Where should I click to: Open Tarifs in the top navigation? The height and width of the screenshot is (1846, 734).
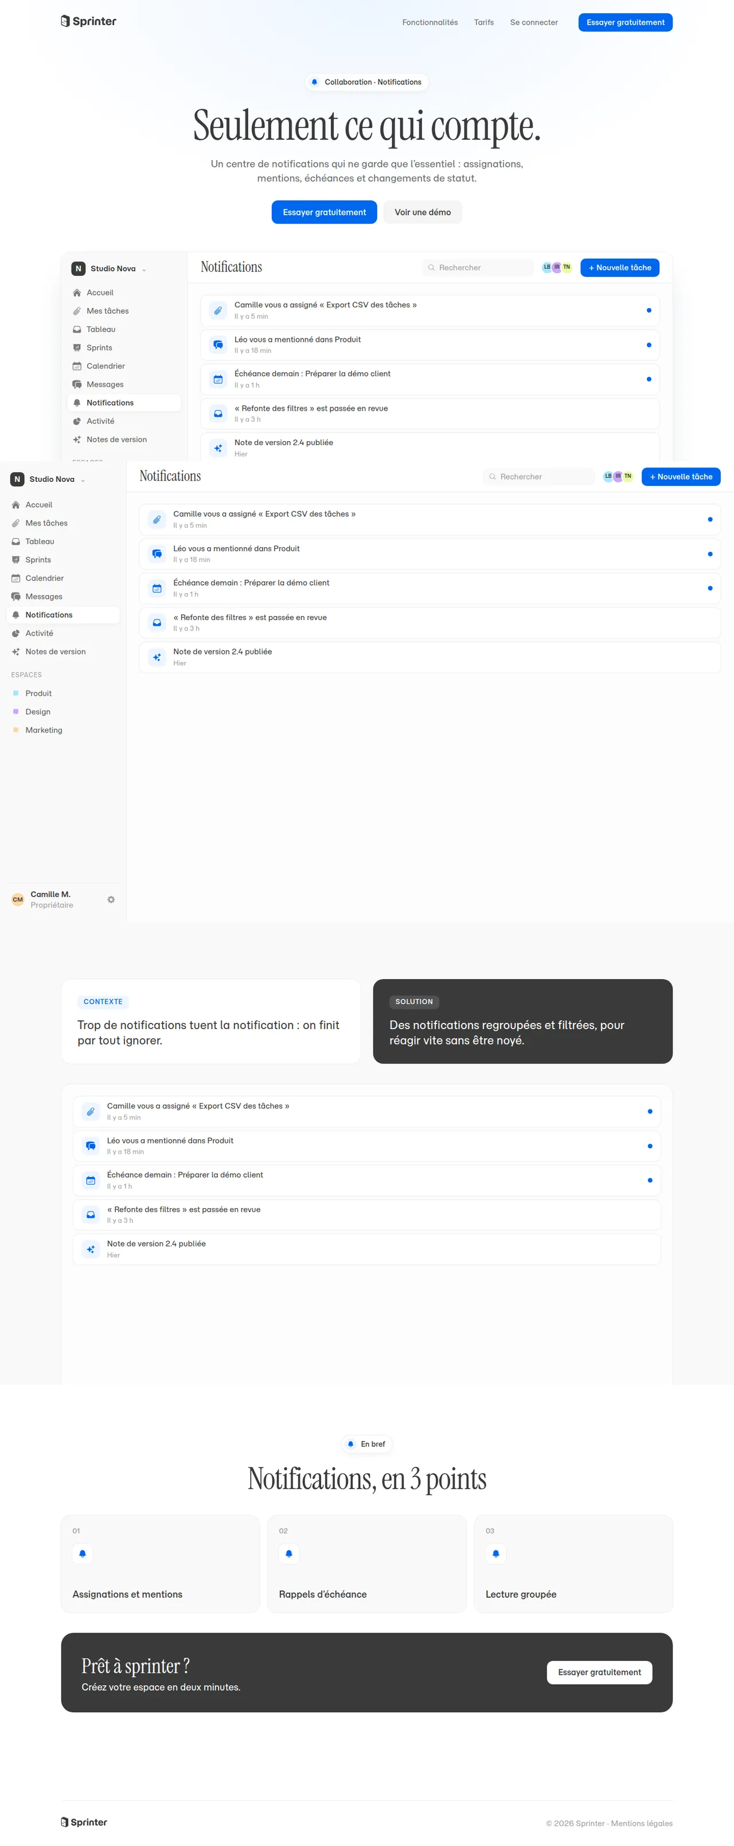(483, 22)
